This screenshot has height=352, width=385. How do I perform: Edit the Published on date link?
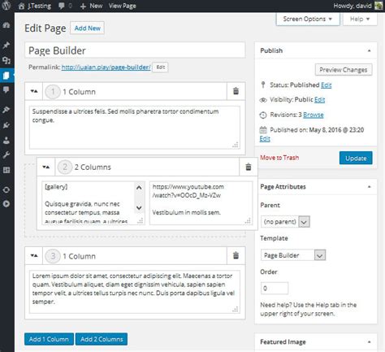coord(265,139)
